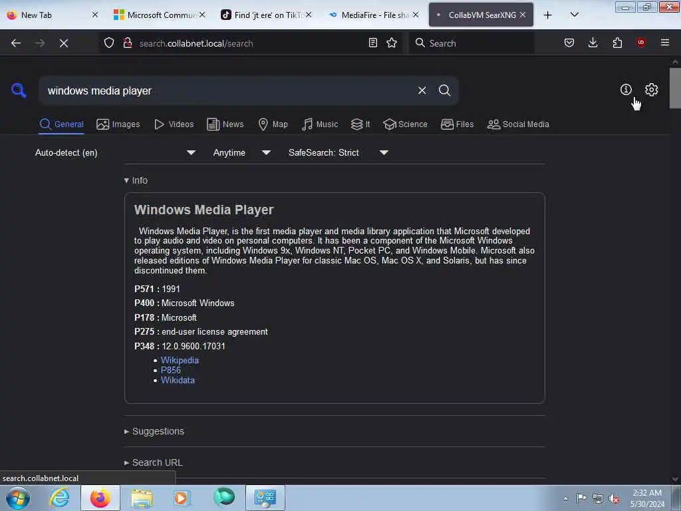This screenshot has width=681, height=511.
Task: Open the Firefox hamburger application menu
Action: pyautogui.click(x=665, y=43)
